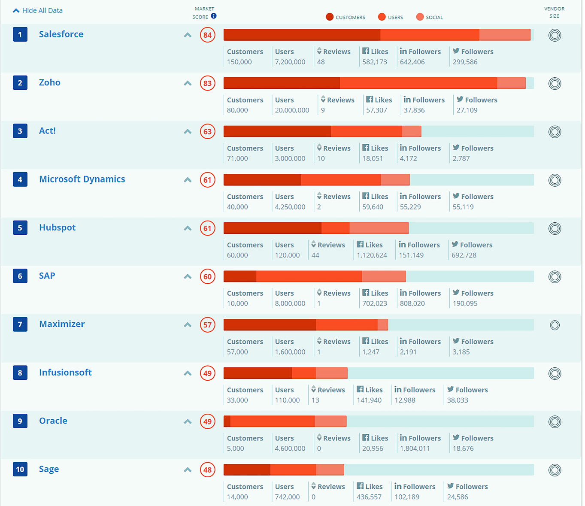Open the SAP vendor link
This screenshot has width=585, height=506.
pos(47,276)
